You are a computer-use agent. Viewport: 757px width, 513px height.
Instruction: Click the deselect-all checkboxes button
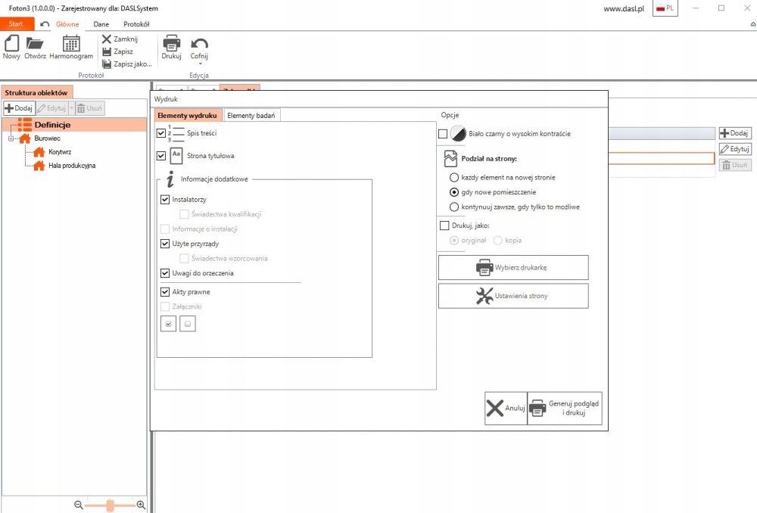[x=188, y=324]
